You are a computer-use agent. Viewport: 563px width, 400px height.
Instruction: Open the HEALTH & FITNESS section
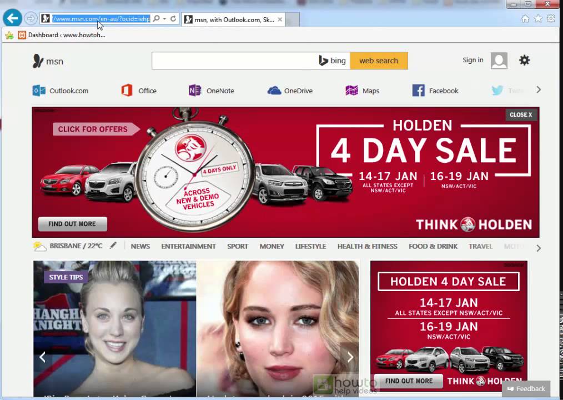[x=368, y=247]
